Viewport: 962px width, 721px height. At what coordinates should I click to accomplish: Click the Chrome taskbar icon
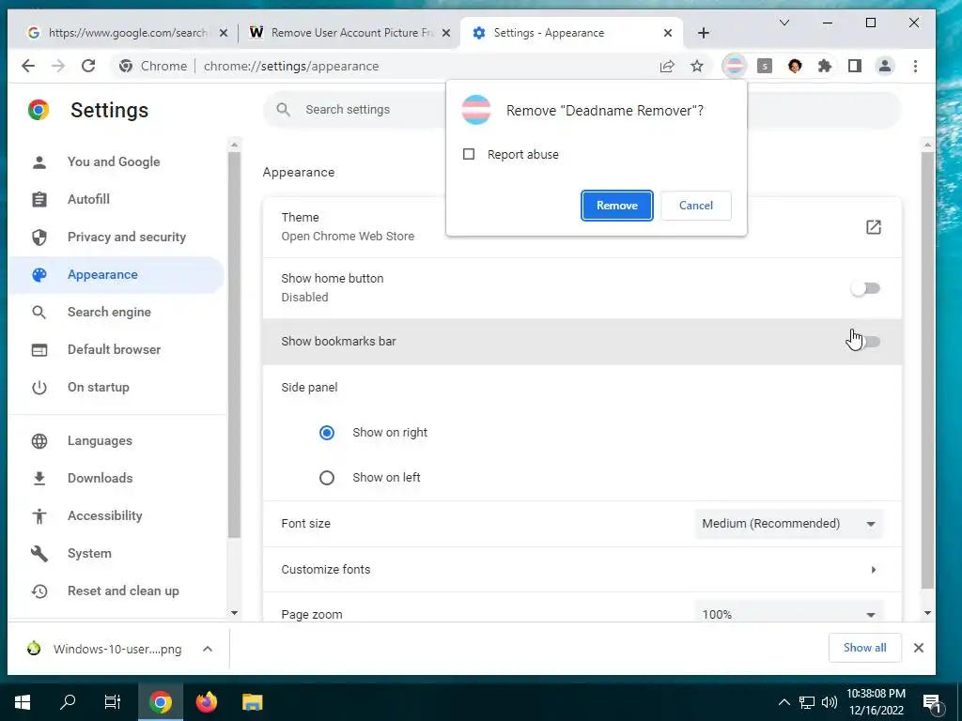click(x=161, y=702)
